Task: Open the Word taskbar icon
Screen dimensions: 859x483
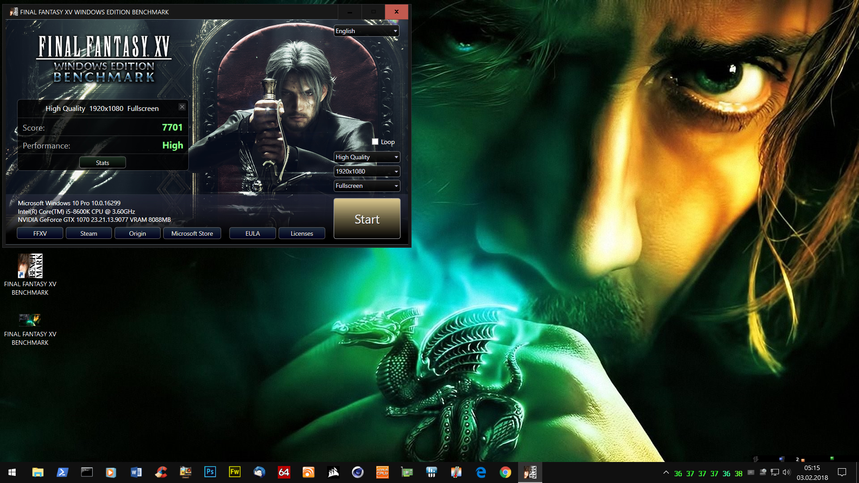Action: pos(136,472)
